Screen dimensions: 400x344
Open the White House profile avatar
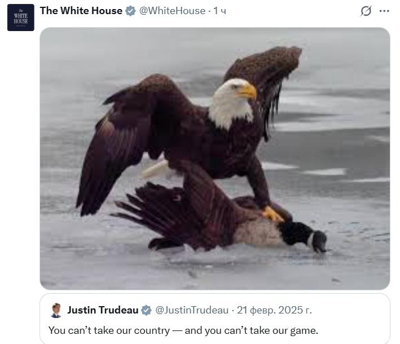(x=21, y=18)
